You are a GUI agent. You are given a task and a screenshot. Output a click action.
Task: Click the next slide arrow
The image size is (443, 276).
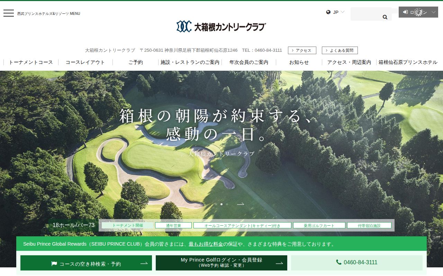[x=241, y=204]
